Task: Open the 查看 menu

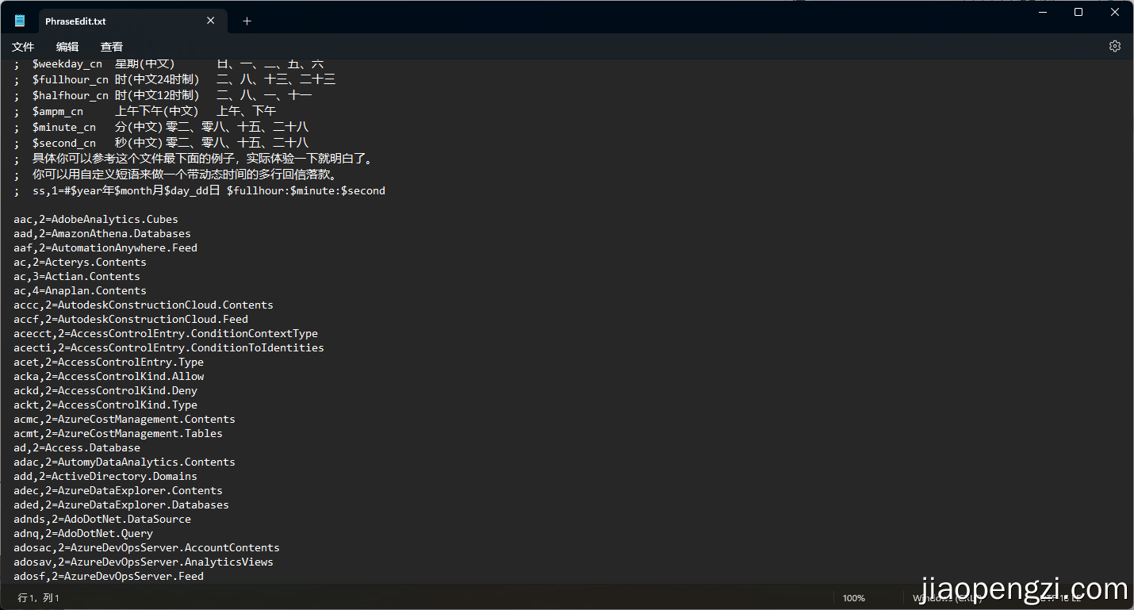Action: (x=112, y=47)
